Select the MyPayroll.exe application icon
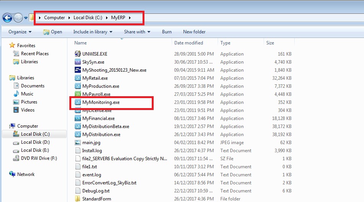The image size is (364, 202). click(78, 94)
